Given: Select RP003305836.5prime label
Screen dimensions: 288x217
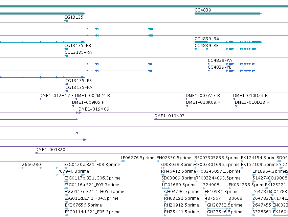Looking at the screenshot, I should point(217,158).
